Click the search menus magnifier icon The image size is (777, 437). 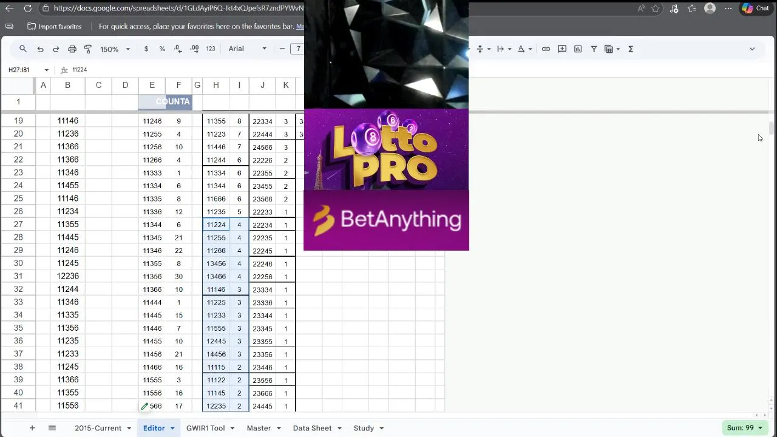(23, 49)
